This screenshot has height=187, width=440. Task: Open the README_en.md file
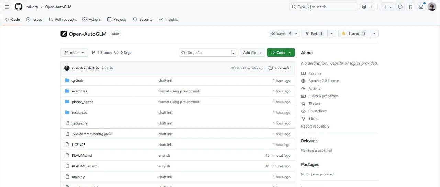click(x=85, y=166)
